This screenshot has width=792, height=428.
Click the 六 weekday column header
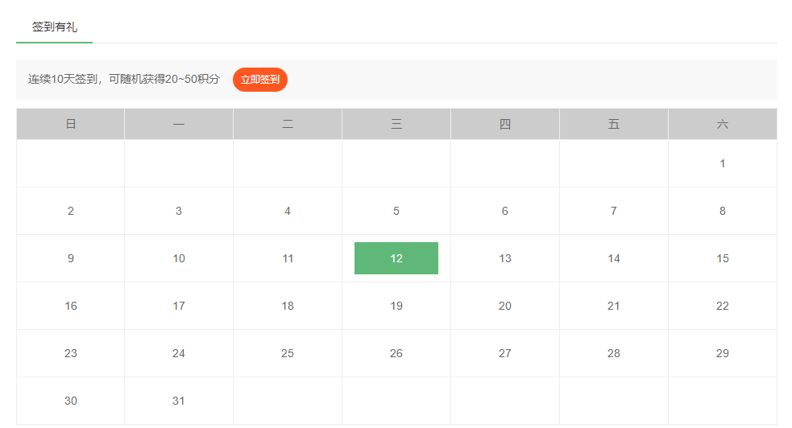[722, 124]
